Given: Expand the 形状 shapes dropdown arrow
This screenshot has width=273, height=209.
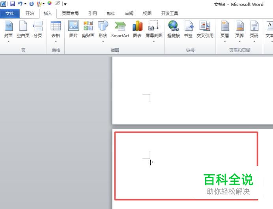Looking at the screenshot, I should point(103,41).
